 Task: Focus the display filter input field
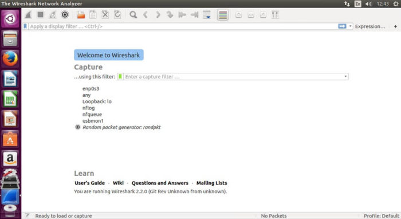click(183, 26)
